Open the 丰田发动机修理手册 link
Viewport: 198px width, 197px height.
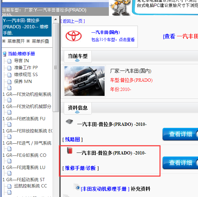pos(105,189)
